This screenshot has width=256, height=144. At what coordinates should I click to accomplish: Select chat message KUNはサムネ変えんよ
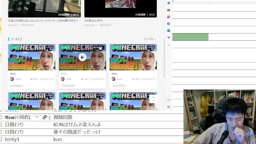pos(77,125)
